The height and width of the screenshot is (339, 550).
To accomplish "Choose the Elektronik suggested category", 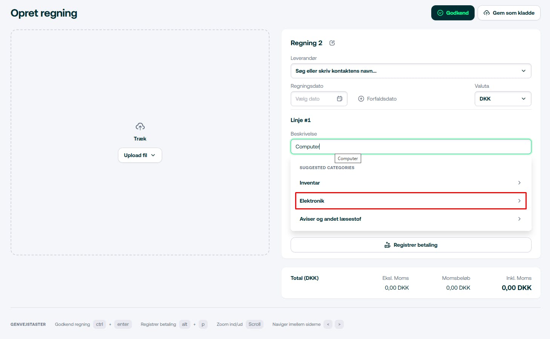I will pyautogui.click(x=411, y=201).
